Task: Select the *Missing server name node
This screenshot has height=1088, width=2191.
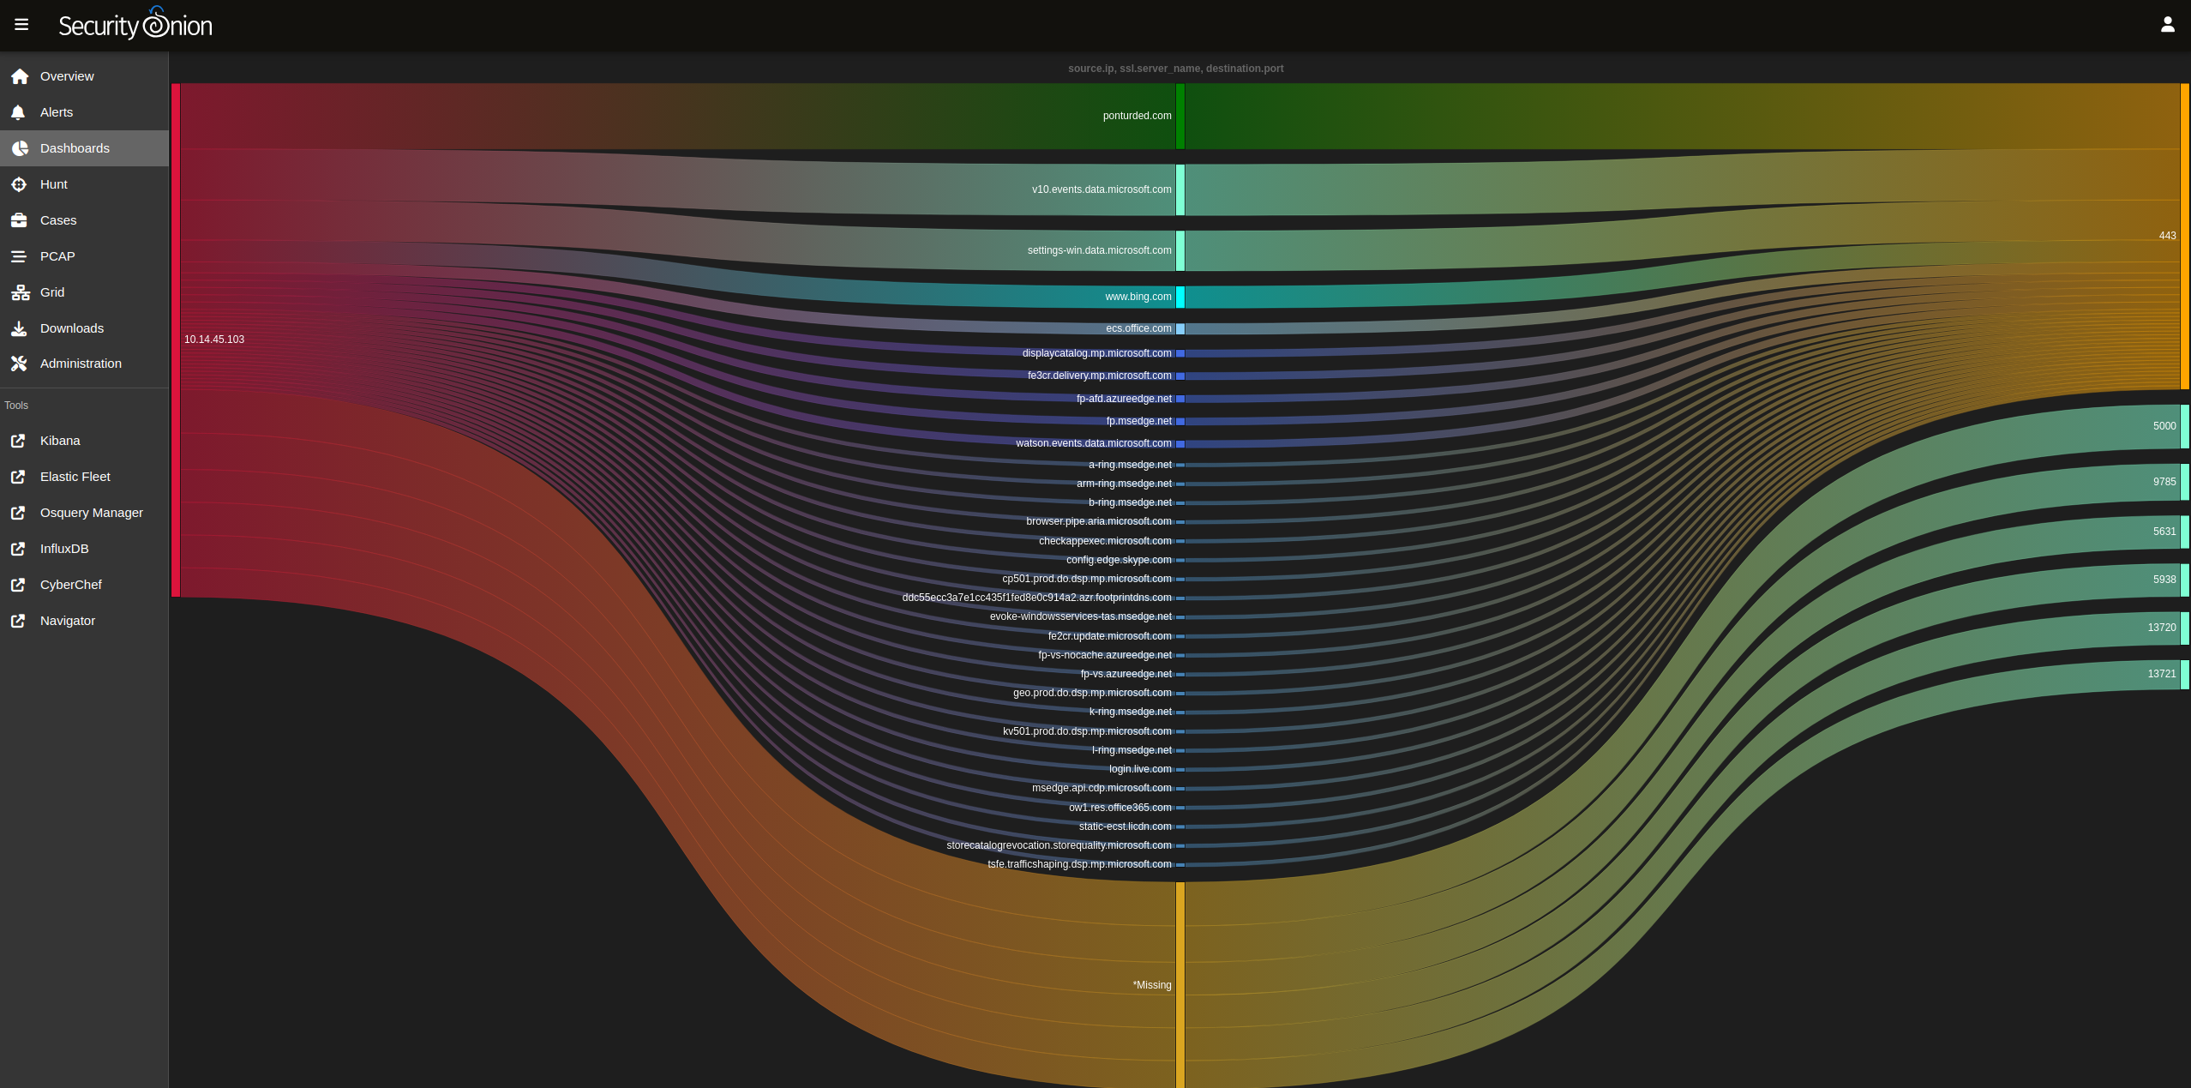Action: 1180,984
